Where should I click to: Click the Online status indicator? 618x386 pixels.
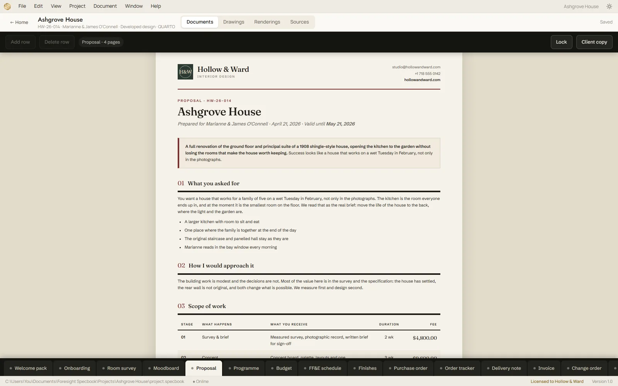tap(200, 381)
